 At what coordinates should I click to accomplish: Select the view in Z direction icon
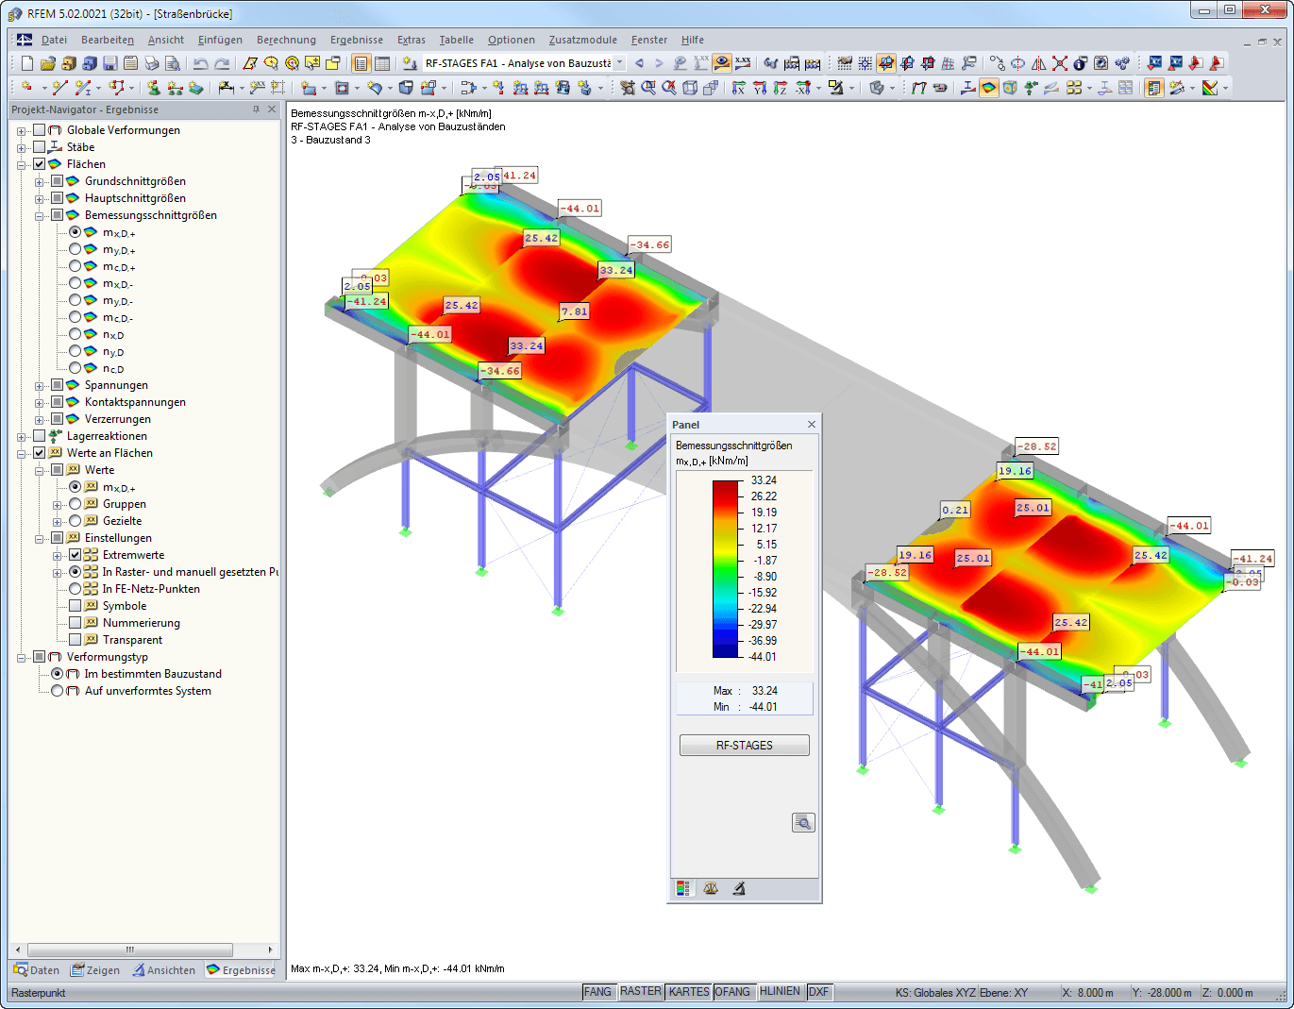pyautogui.click(x=781, y=88)
